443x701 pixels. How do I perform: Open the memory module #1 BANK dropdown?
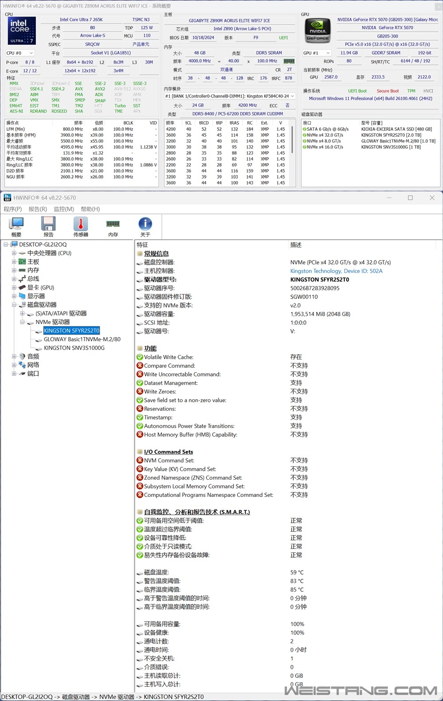[229, 96]
